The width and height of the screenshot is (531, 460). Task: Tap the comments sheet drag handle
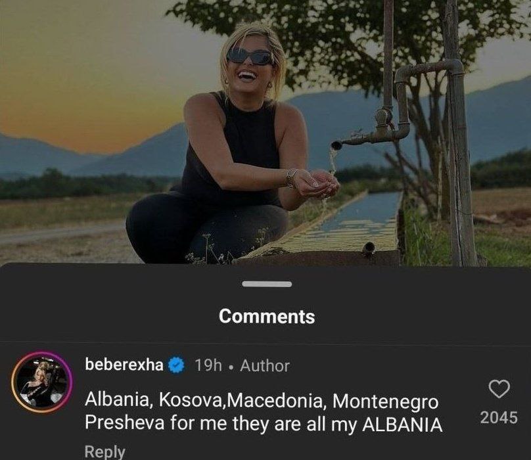266,284
